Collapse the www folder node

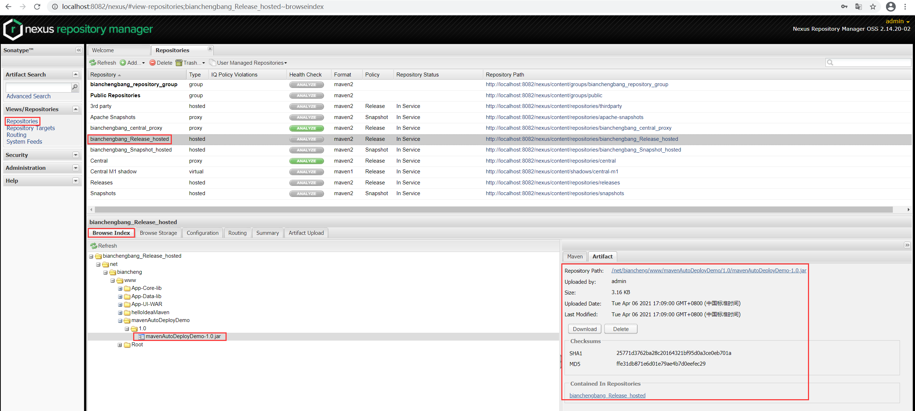113,281
